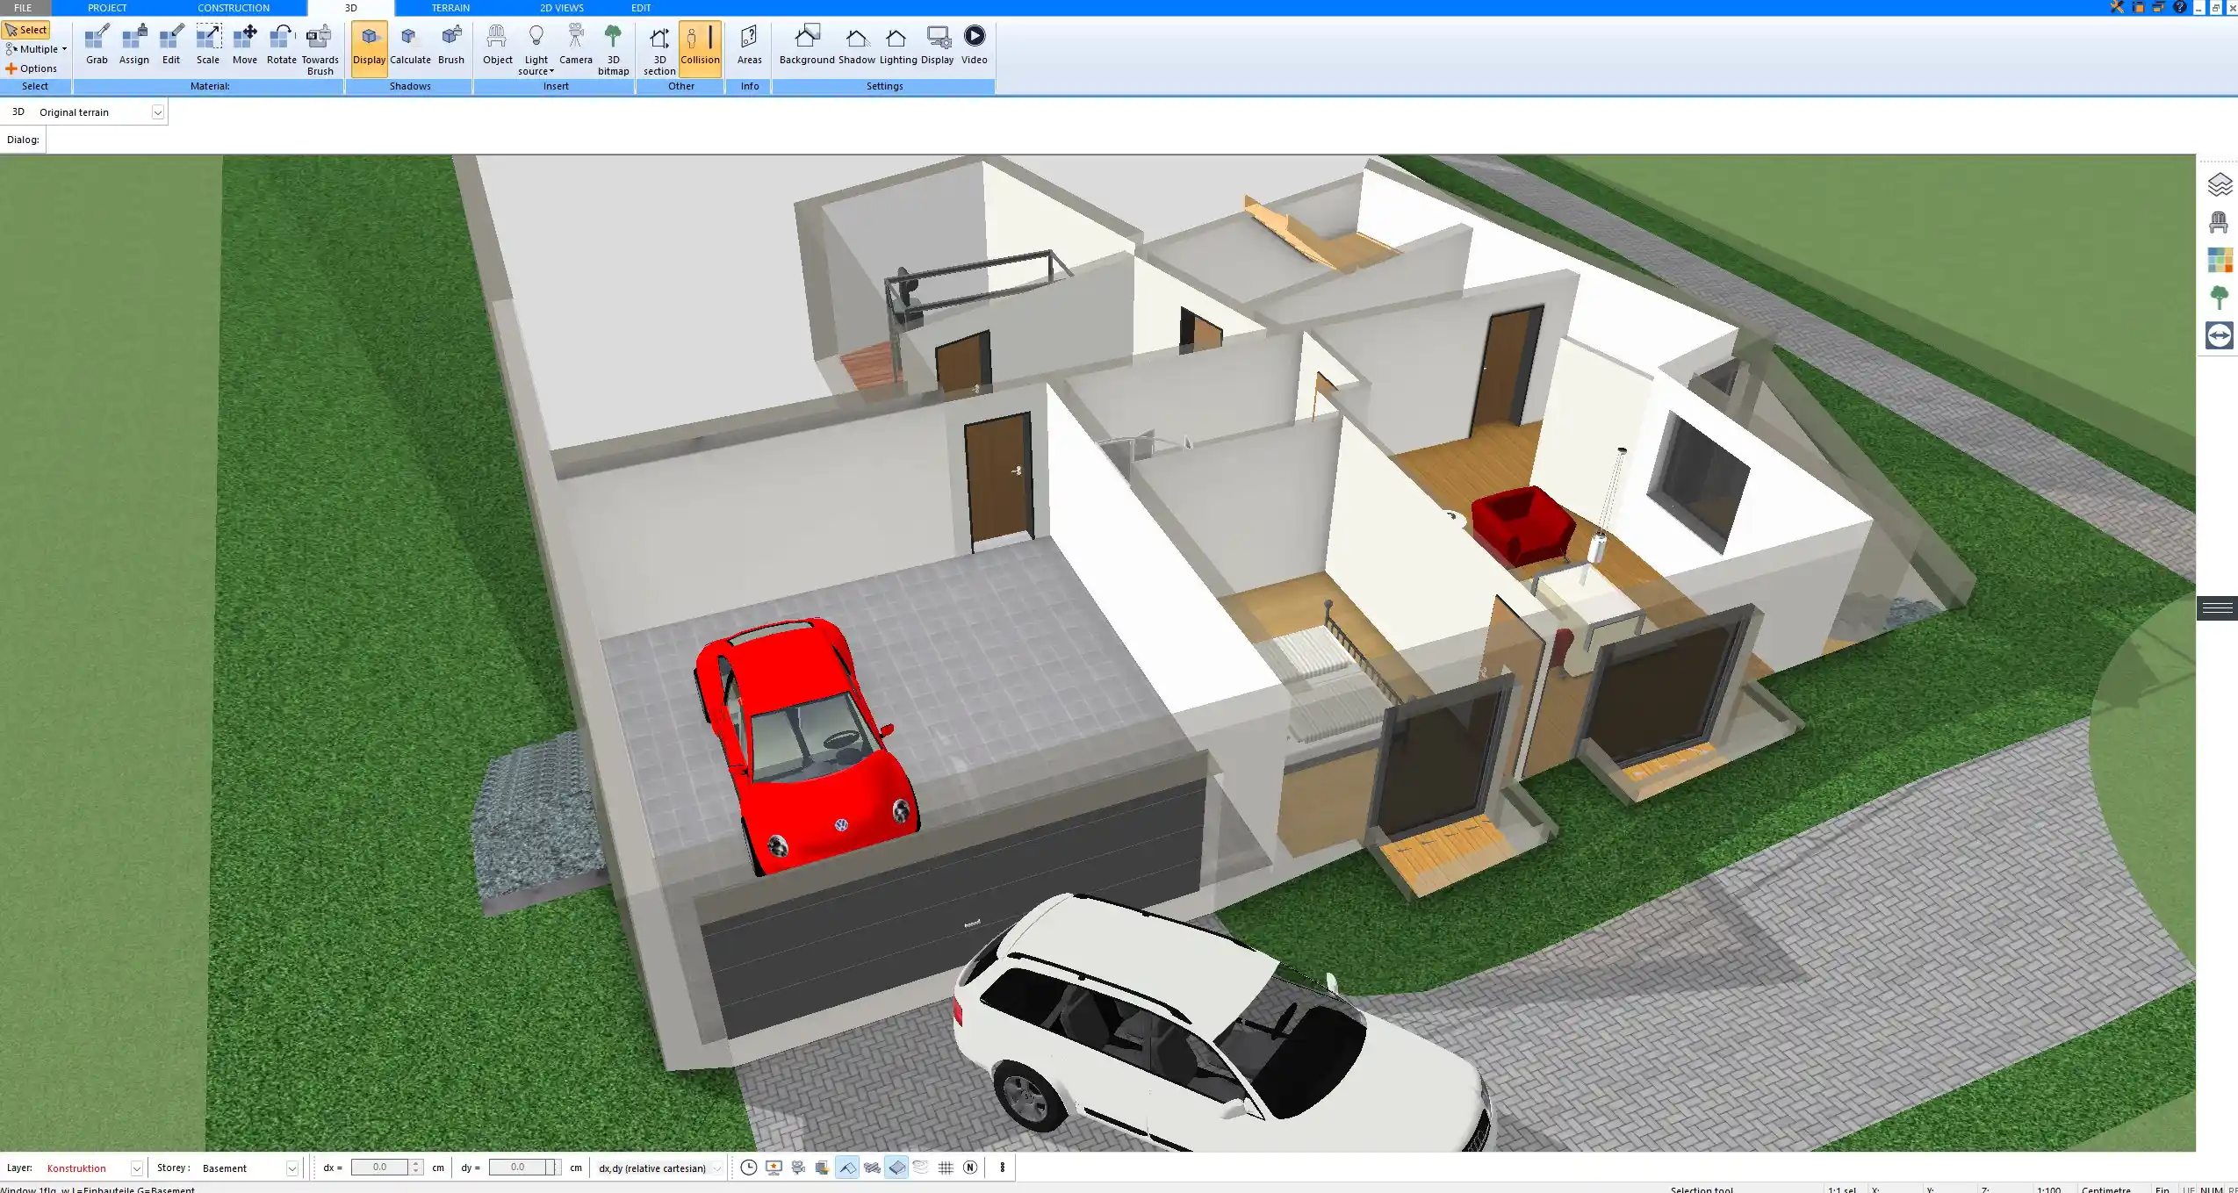2238x1193 pixels.
Task: Open the layers panel in right sidebar
Action: click(x=2219, y=185)
